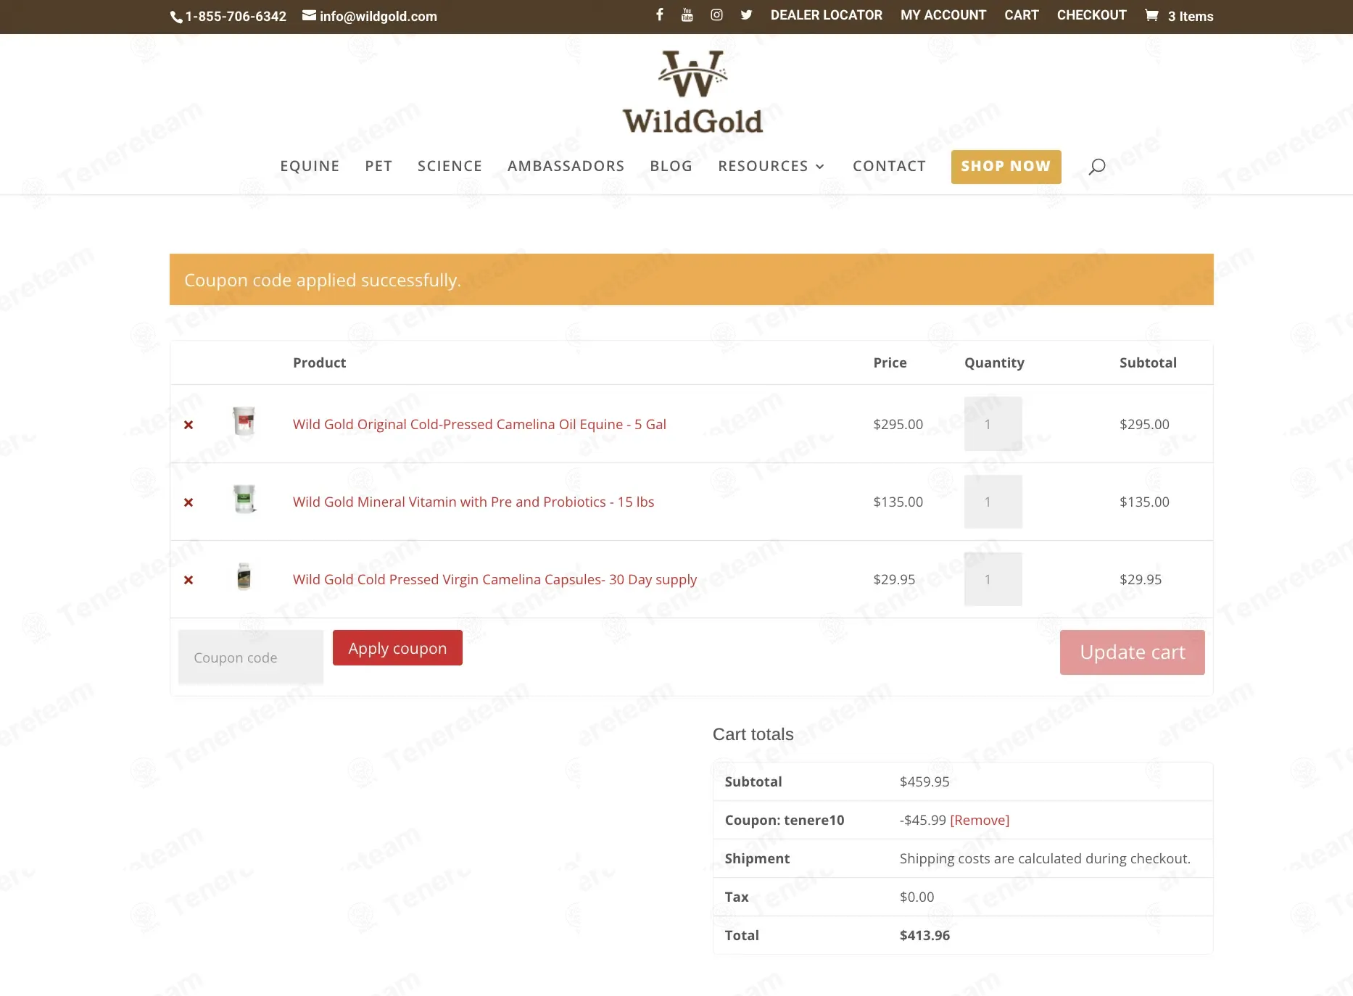Remove Camelina Oil Equine 5 Gal item
Screen dimensions: 1353x996
pos(189,425)
